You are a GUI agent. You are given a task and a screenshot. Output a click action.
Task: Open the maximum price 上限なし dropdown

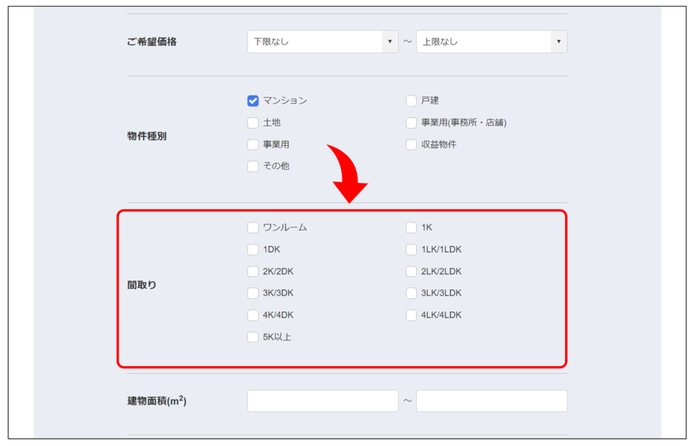pos(491,42)
